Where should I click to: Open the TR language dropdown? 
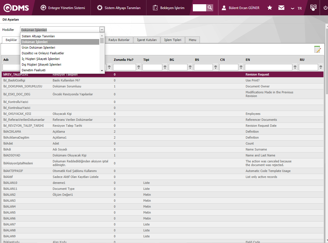pyautogui.click(x=296, y=8)
